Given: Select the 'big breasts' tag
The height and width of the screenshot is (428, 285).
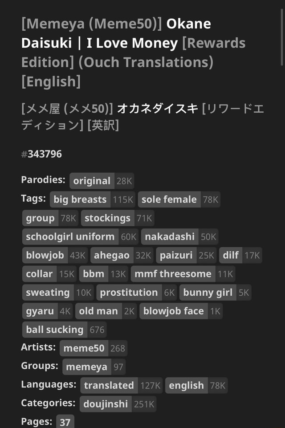Looking at the screenshot, I should click(x=79, y=200).
